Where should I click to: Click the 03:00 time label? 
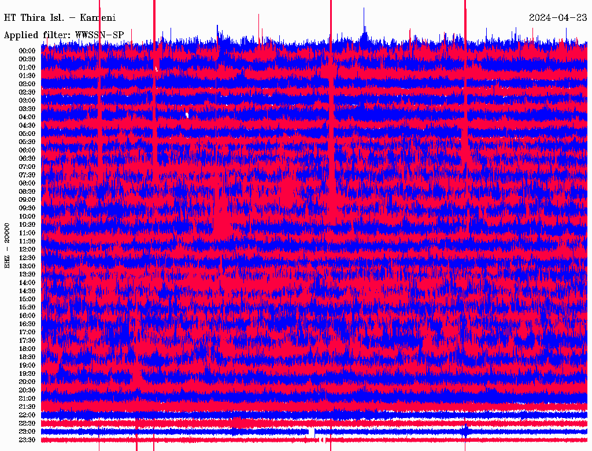(27, 101)
